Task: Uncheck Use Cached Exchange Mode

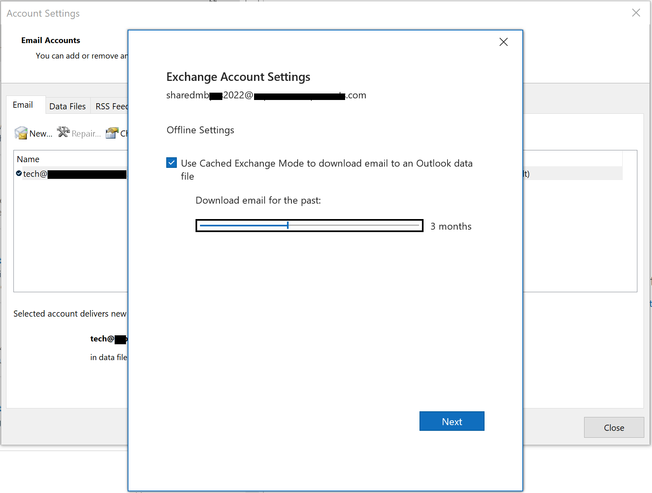Action: (x=172, y=163)
